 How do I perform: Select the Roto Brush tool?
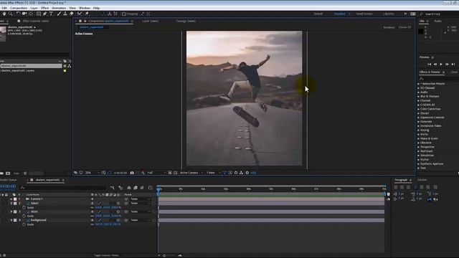(80, 14)
